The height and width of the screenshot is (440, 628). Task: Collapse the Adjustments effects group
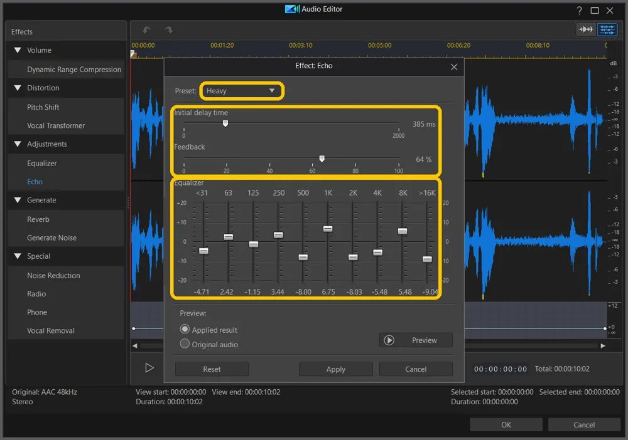(17, 144)
